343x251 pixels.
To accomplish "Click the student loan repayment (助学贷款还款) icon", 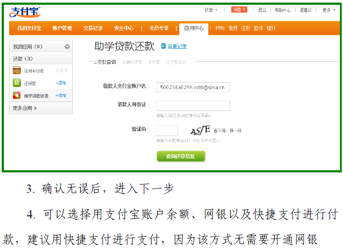I will 17,96.
